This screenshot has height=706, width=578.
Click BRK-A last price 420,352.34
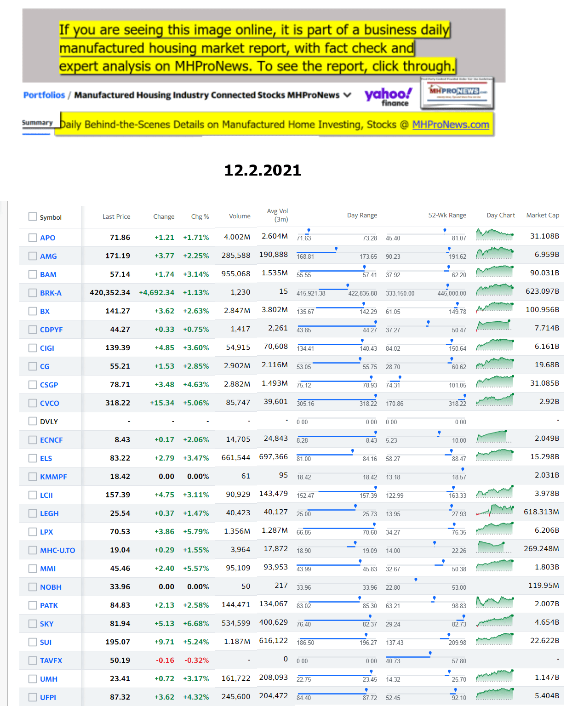[x=110, y=293]
